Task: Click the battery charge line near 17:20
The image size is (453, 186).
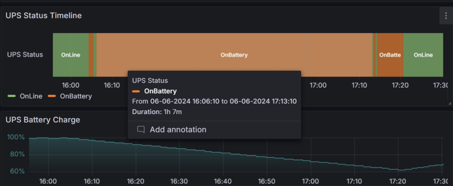Action: (398, 170)
